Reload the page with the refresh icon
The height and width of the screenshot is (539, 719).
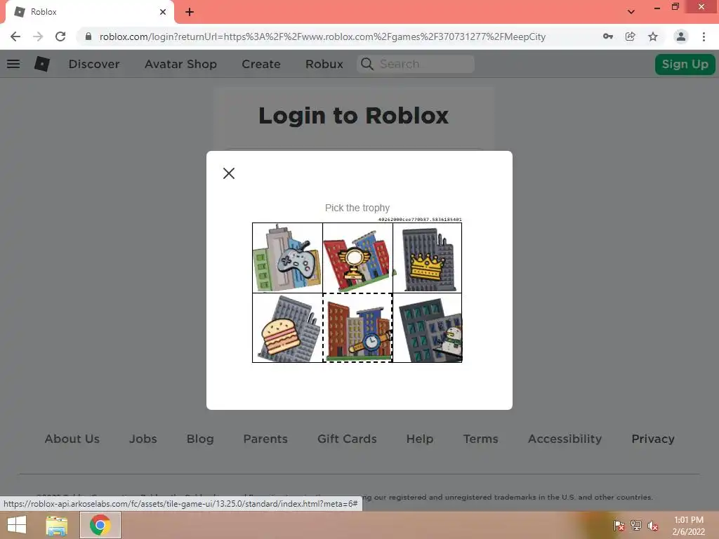point(60,36)
